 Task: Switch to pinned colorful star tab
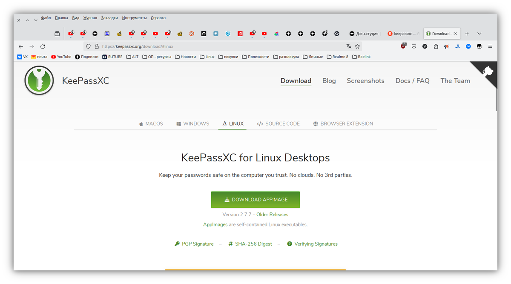276,34
